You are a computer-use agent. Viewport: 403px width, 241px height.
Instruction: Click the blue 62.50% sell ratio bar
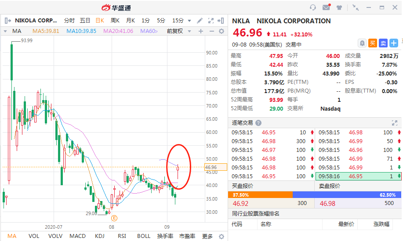(347, 195)
